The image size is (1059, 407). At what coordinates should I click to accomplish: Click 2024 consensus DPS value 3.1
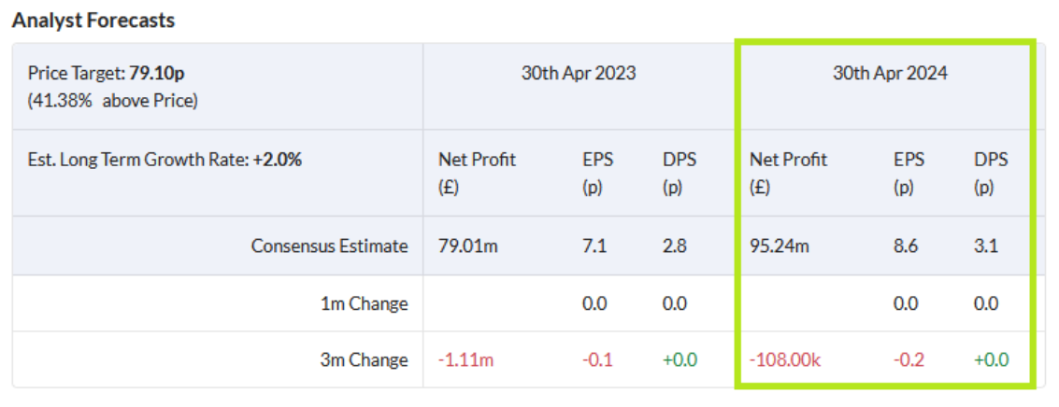985,246
